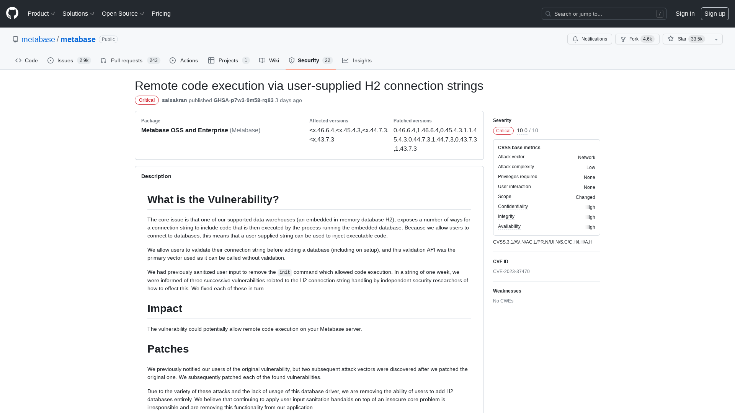This screenshot has width=735, height=413.
Task: Click the Notifications bell button
Action: (x=590, y=39)
